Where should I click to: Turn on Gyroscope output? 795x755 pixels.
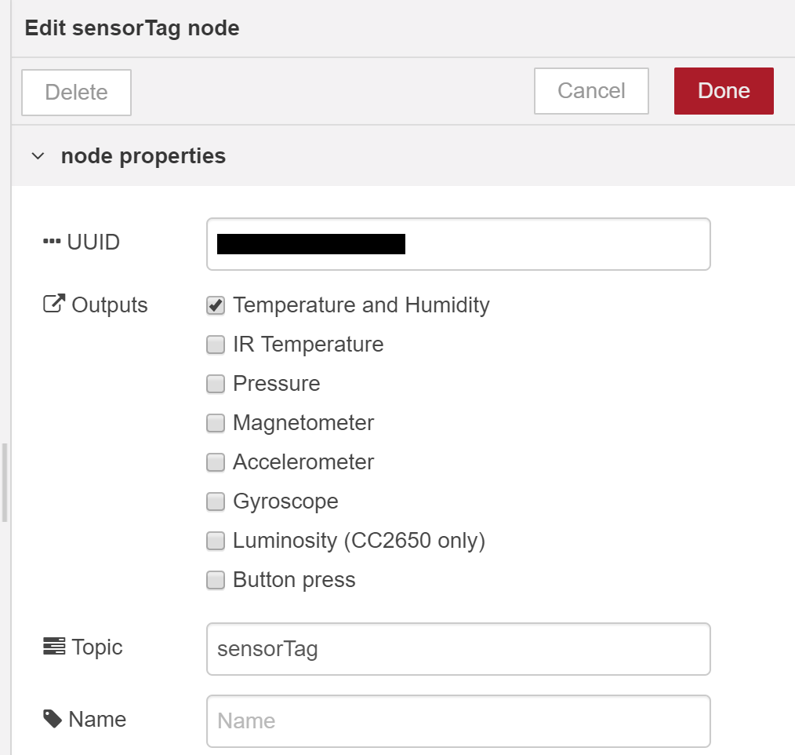pos(216,502)
